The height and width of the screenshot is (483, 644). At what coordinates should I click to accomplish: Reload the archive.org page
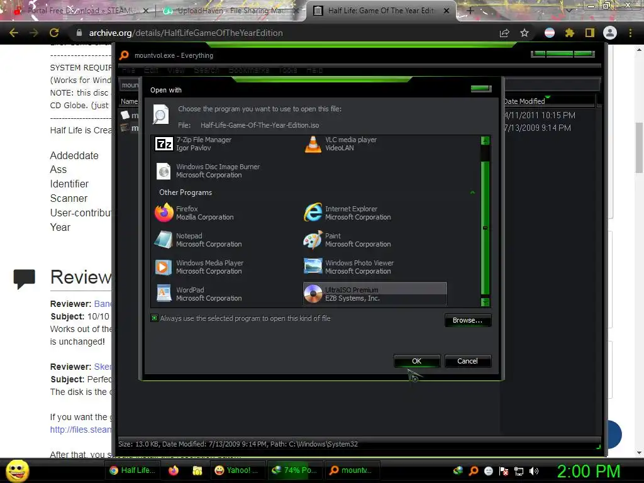54,33
